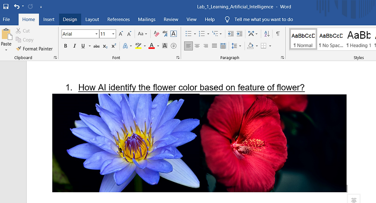The width and height of the screenshot is (376, 203).
Task: Center the text
Action: [x=197, y=46]
